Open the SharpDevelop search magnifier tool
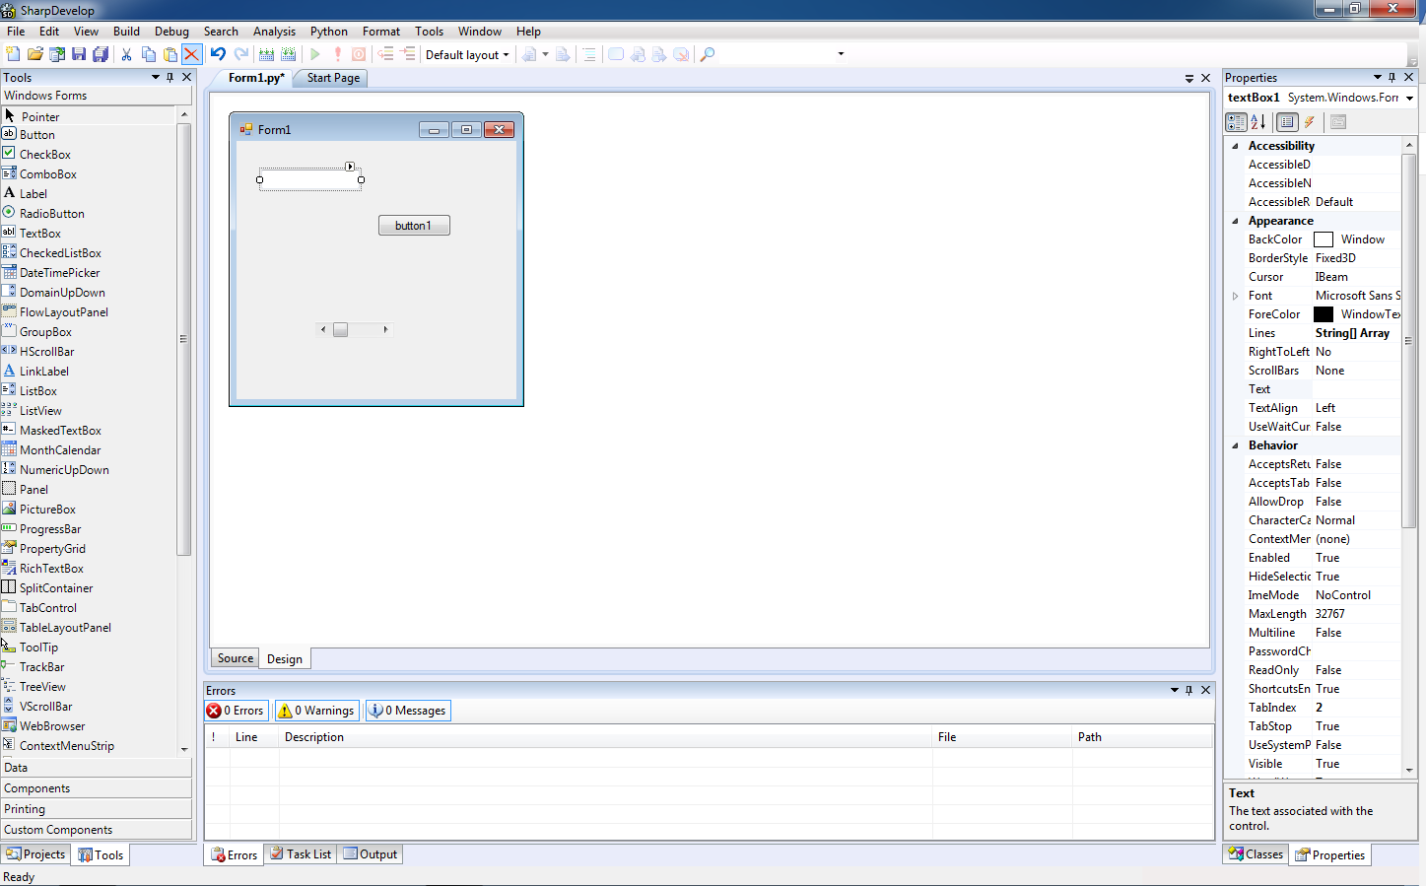The width and height of the screenshot is (1426, 886). [707, 54]
